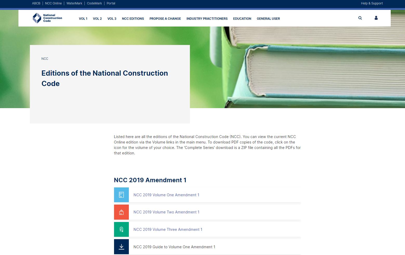Screen dimensions: 405x255
Task: Open NCC 2019 Guide to Volume One Amendment 1
Action: tap(174, 247)
